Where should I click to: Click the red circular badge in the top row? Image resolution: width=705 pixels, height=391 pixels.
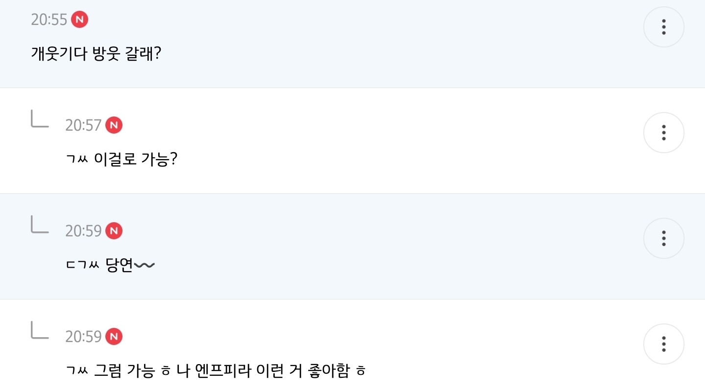pyautogui.click(x=80, y=20)
